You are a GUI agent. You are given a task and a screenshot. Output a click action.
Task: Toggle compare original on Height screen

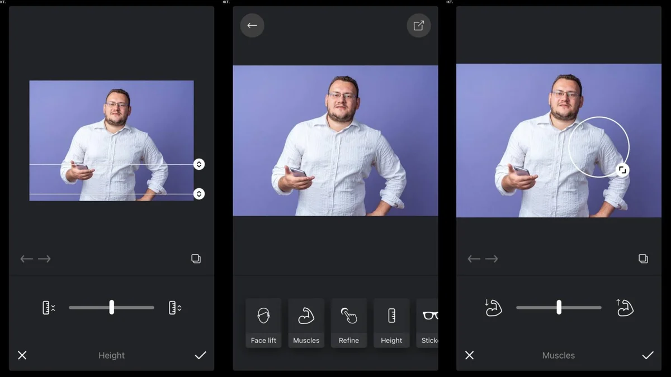pyautogui.click(x=196, y=259)
